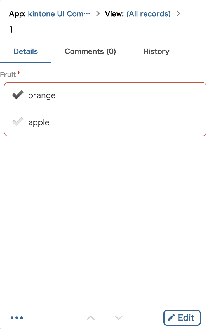Screen dimensions: 209x329
Task: Go to the (All records) view link
Action: click(148, 14)
